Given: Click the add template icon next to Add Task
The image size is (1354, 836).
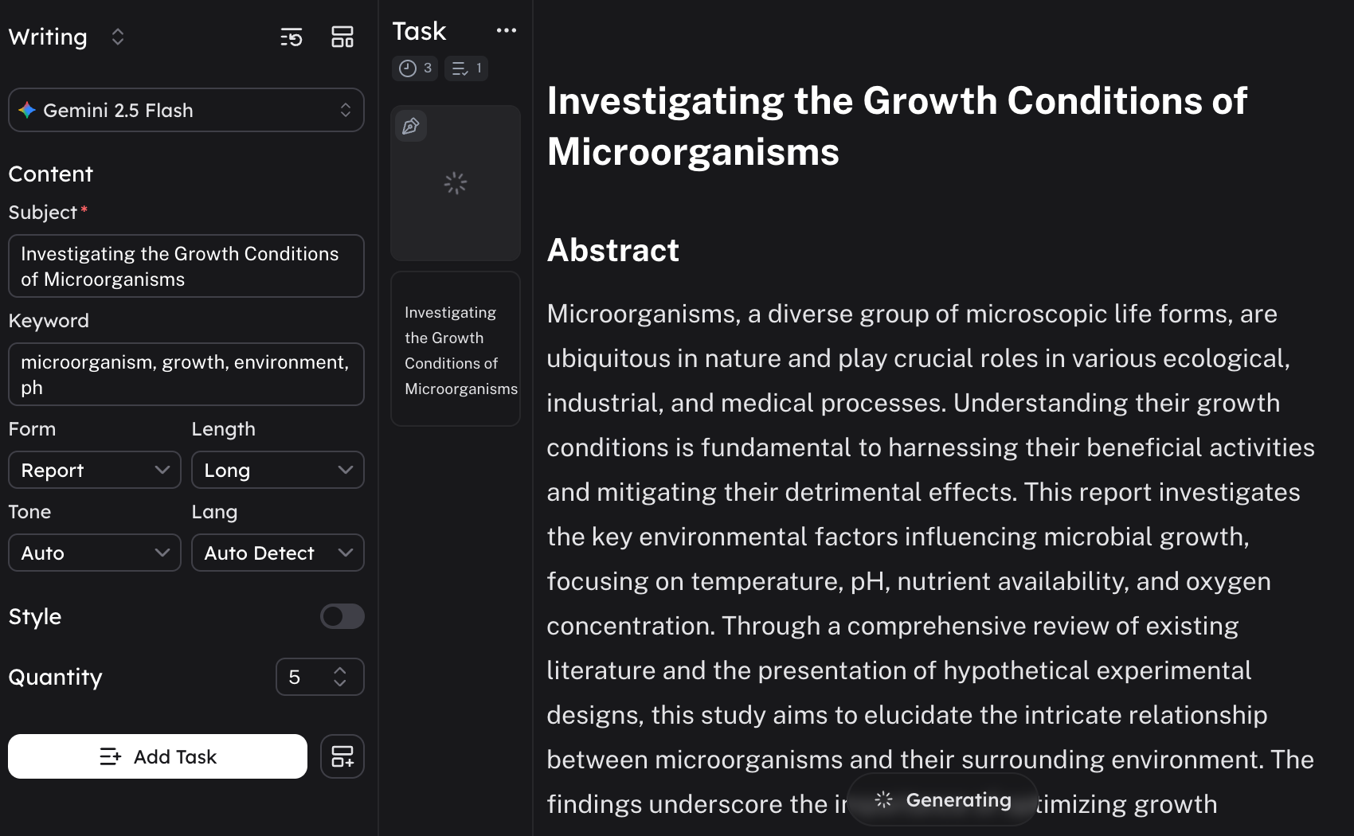Looking at the screenshot, I should [342, 756].
